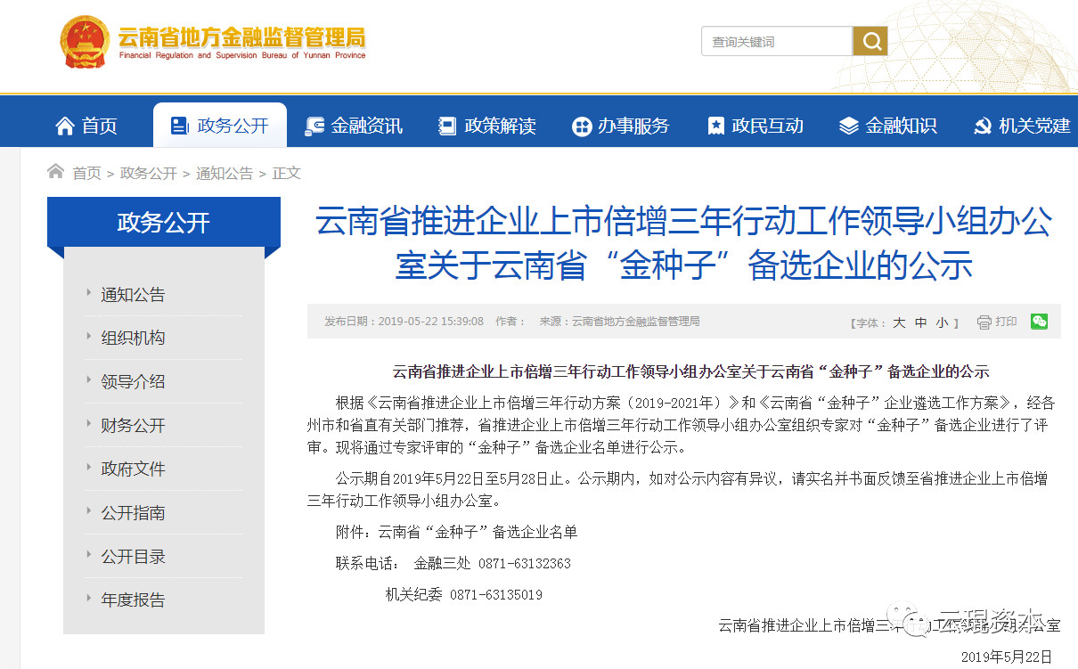Expand 政府文件 in the sidebar
The image size is (1078, 669).
(133, 469)
